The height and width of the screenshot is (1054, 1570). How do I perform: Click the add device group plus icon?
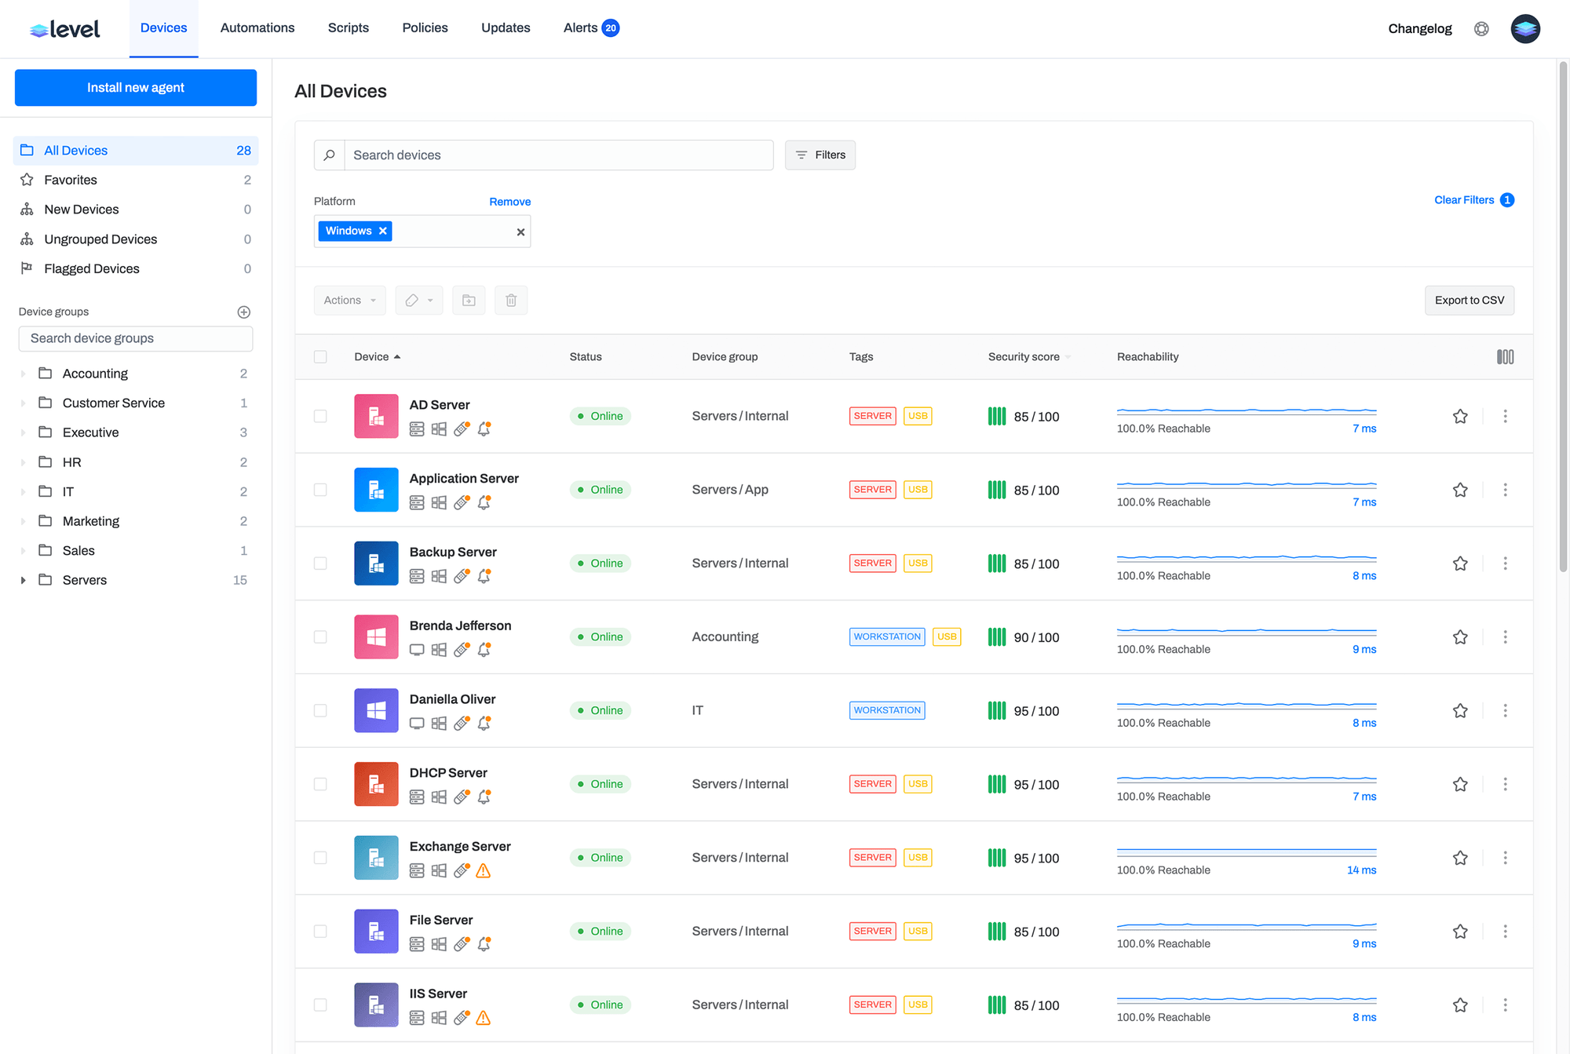(243, 312)
